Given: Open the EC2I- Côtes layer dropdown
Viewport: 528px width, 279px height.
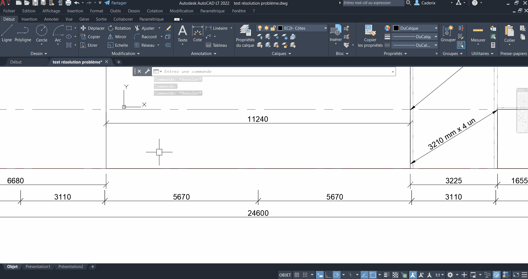Looking at the screenshot, I should pos(325,28).
